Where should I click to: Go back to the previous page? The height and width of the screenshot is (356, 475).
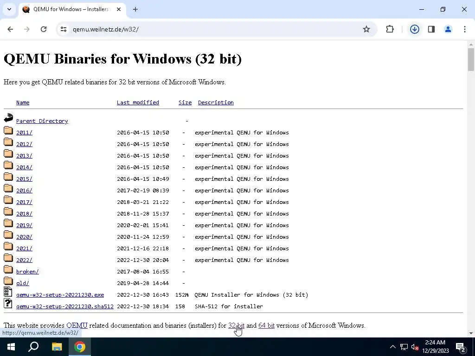point(10,29)
